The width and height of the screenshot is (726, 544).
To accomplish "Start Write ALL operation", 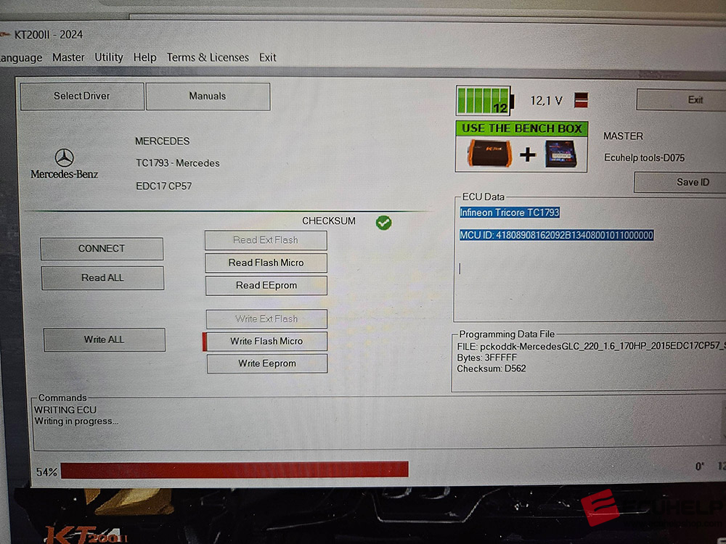I will [x=104, y=339].
